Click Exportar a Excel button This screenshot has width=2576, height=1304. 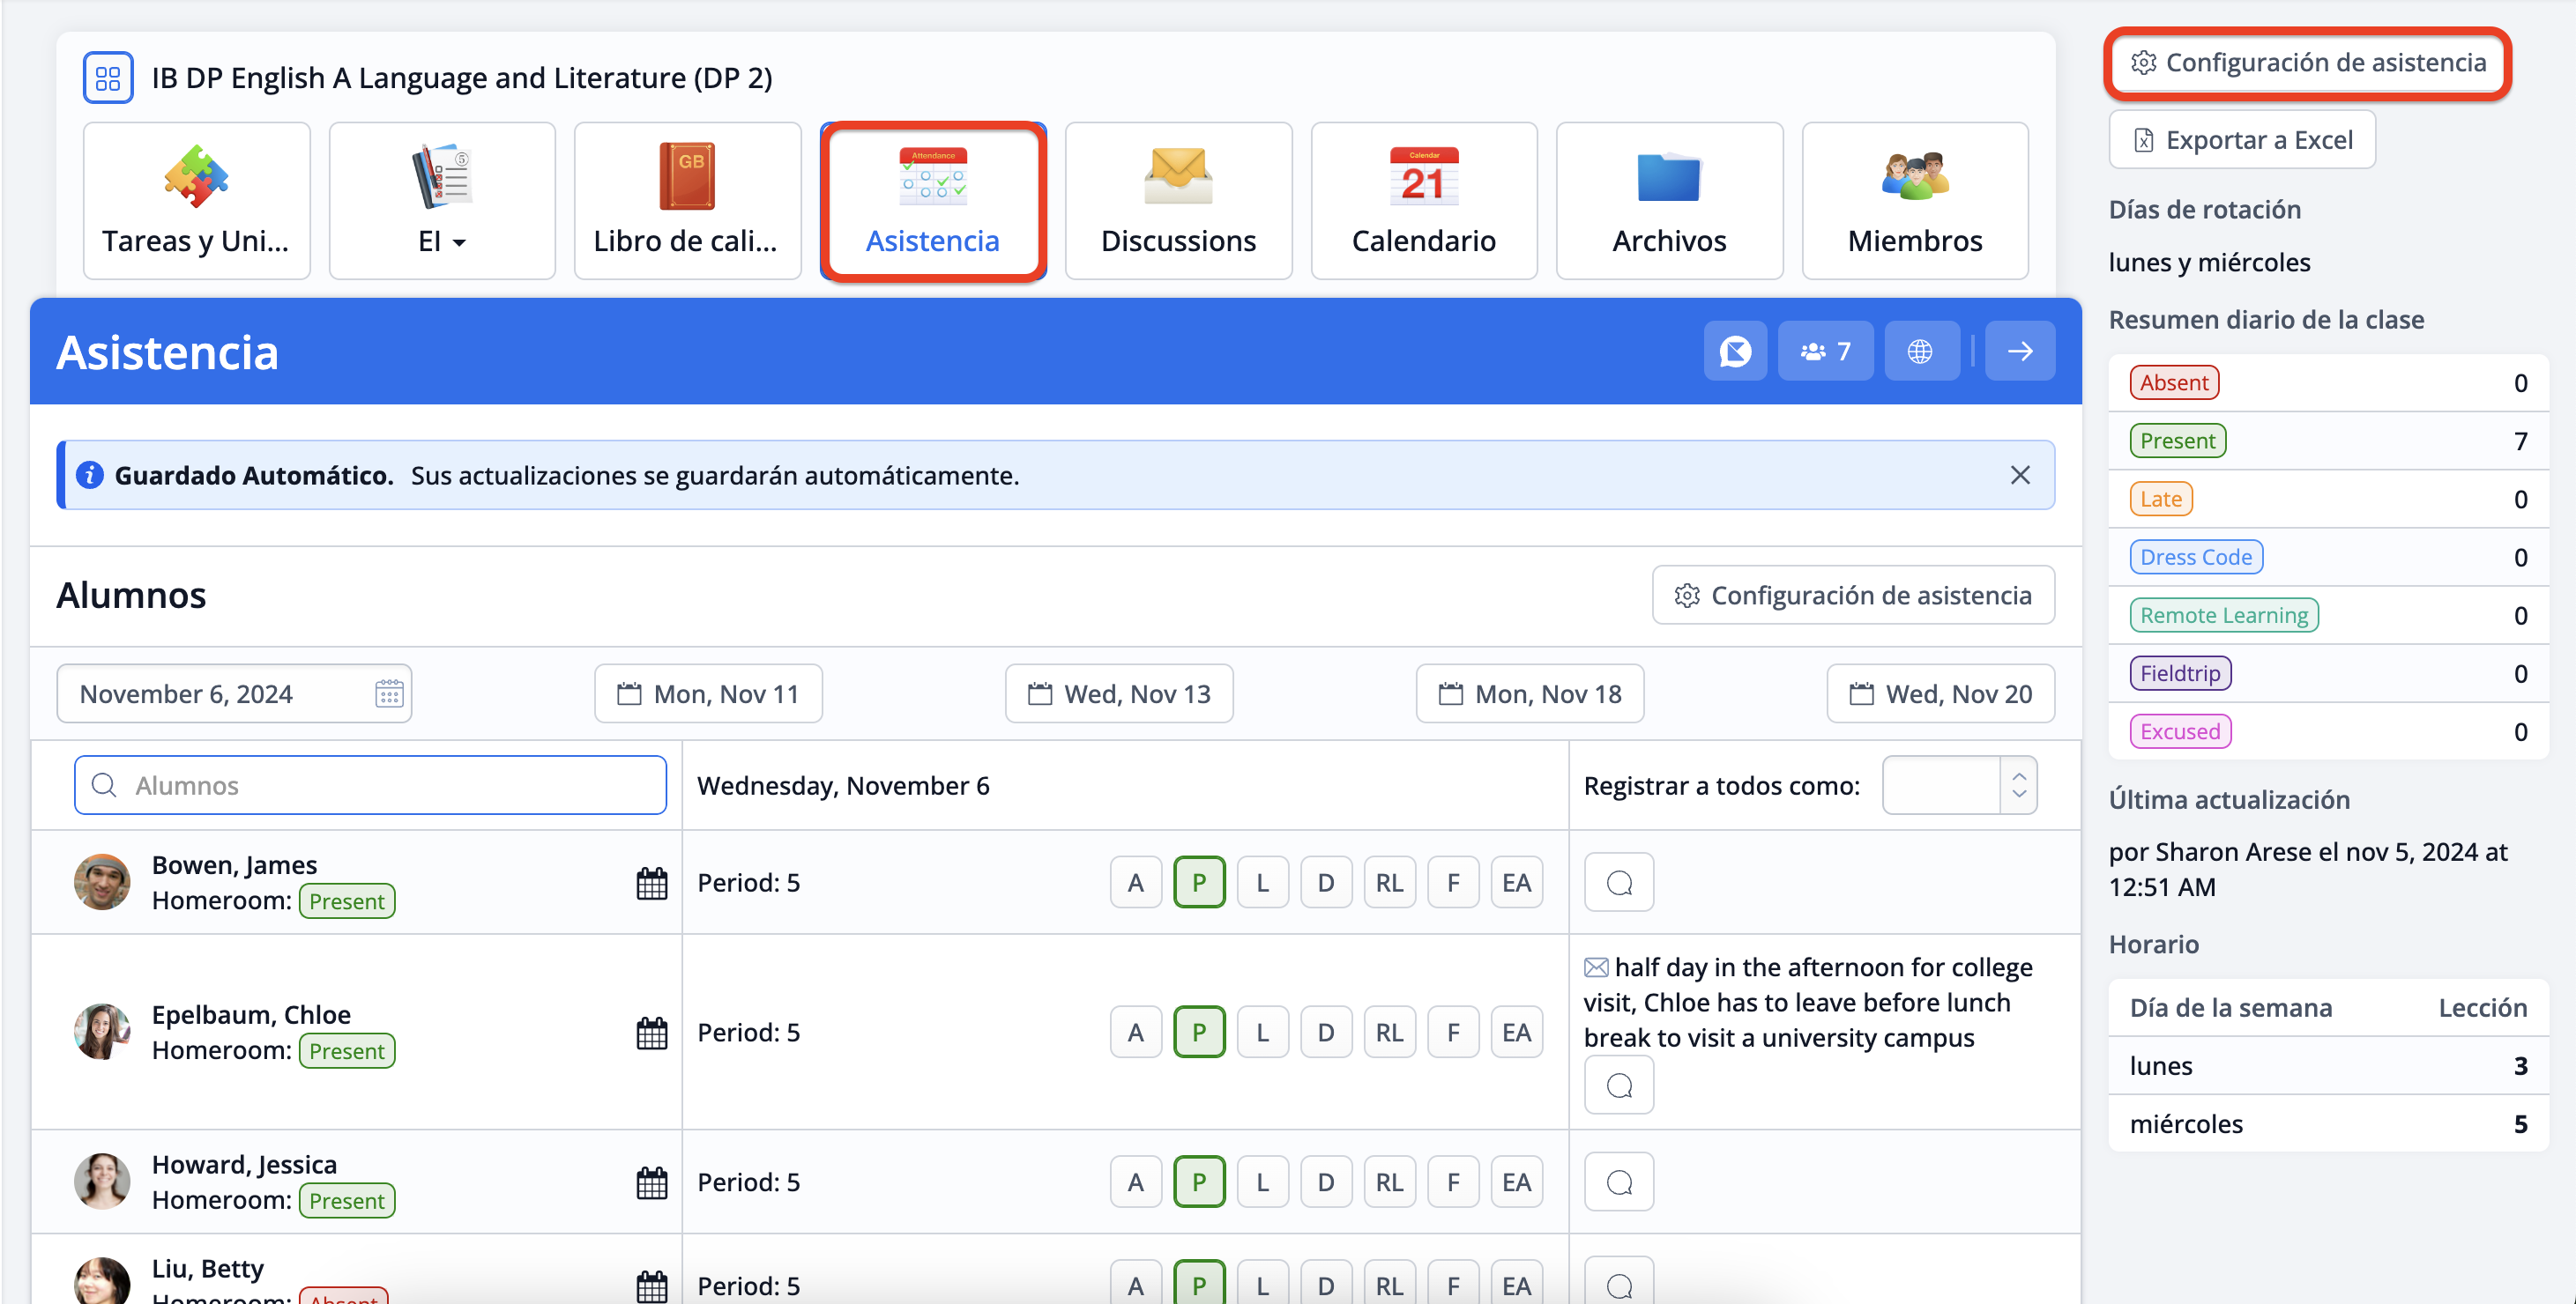point(2241,140)
